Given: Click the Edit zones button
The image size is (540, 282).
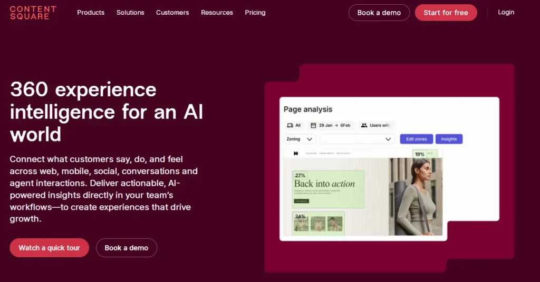Looking at the screenshot, I should [417, 139].
